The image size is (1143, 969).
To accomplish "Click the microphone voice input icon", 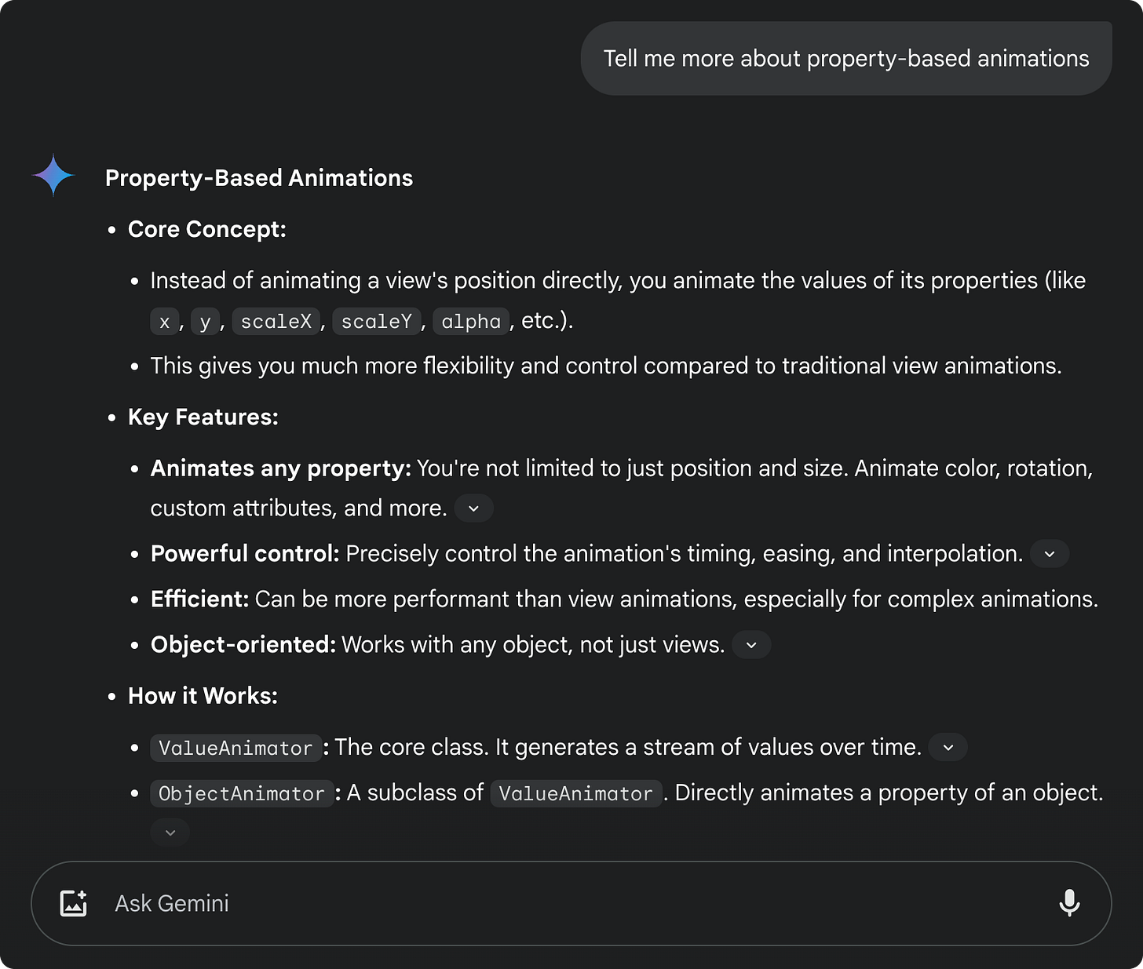I will pos(1068,903).
